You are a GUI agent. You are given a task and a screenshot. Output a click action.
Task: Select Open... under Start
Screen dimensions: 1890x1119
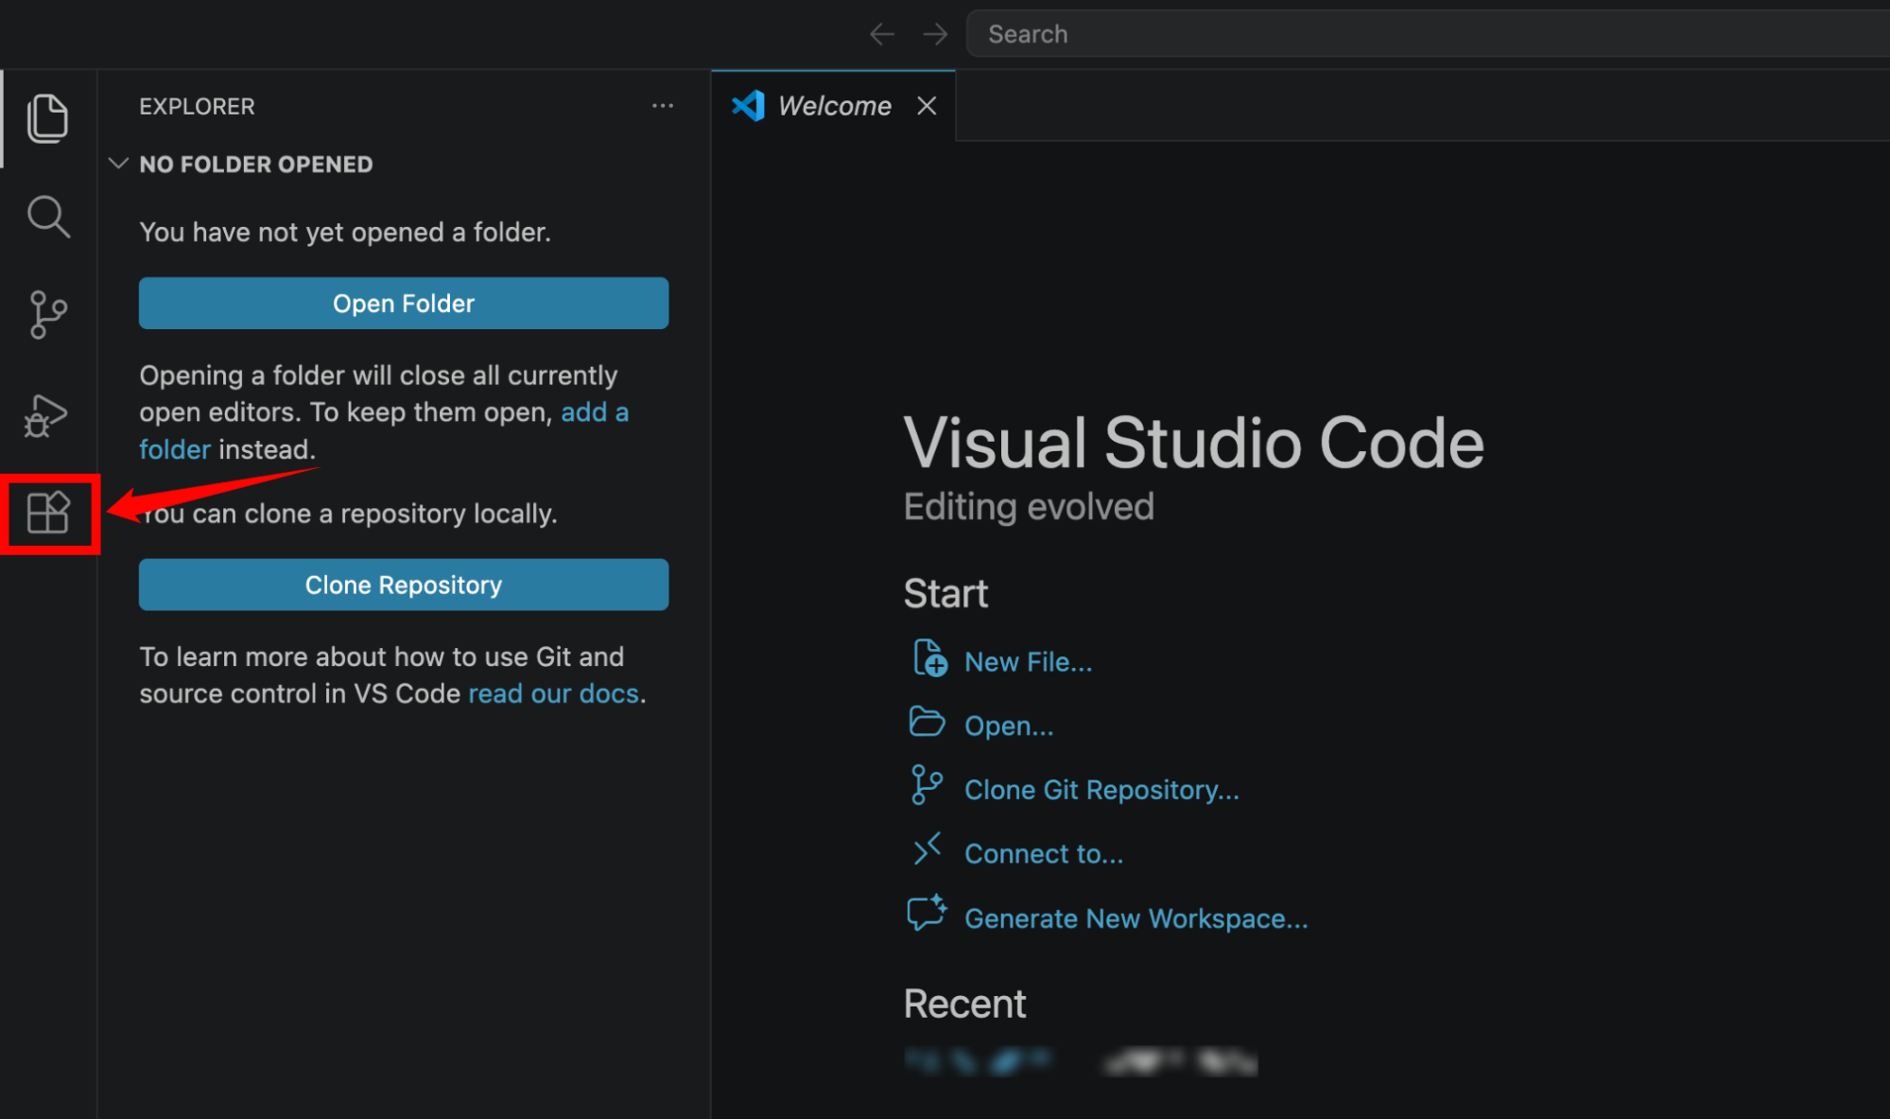[x=1009, y=726]
